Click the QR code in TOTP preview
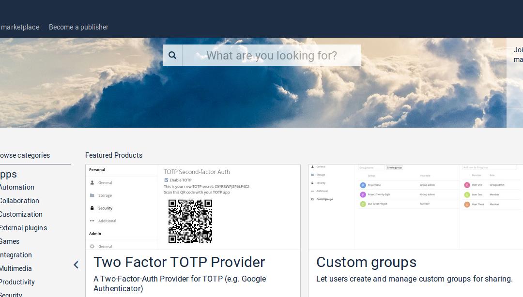Screen dimensions: 523x297 click(x=190, y=221)
